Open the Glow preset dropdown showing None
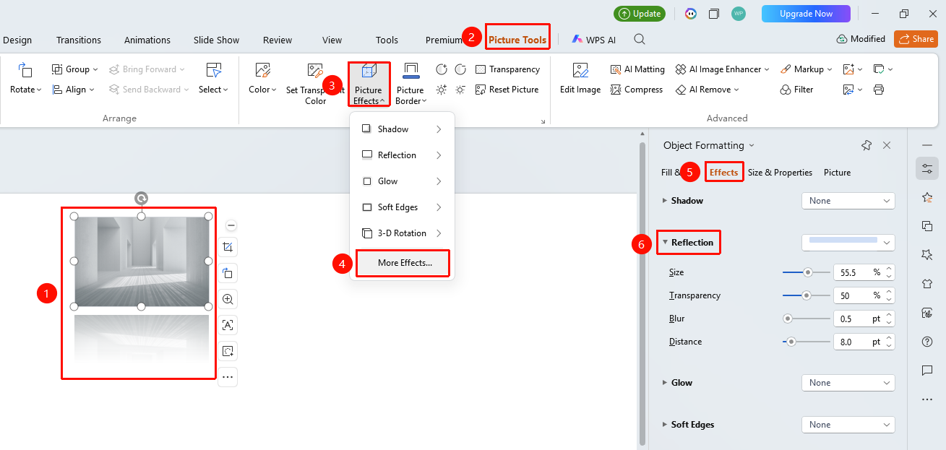This screenshot has height=450, width=946. [x=848, y=383]
